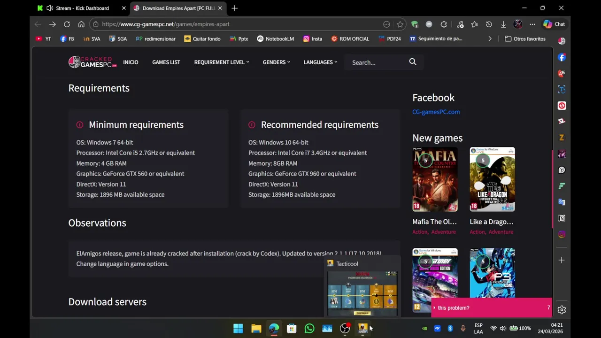The width and height of the screenshot is (601, 338).
Task: Go back to the previous page
Action: point(38,24)
